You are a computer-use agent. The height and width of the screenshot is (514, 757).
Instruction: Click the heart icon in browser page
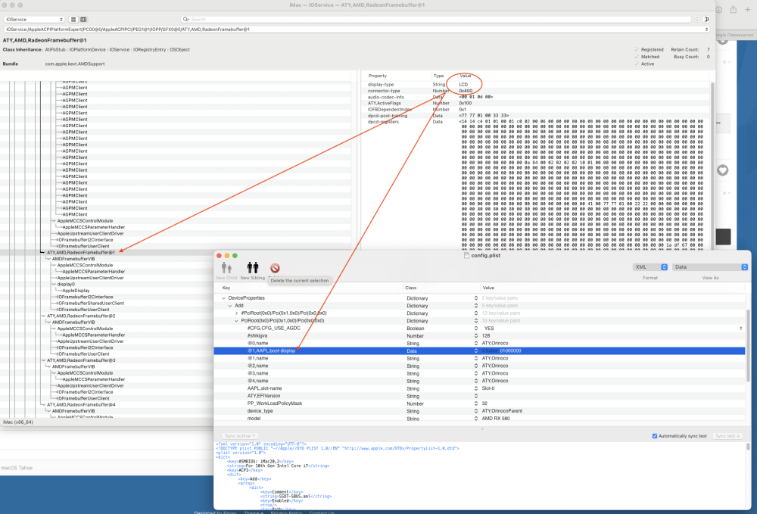(722, 170)
